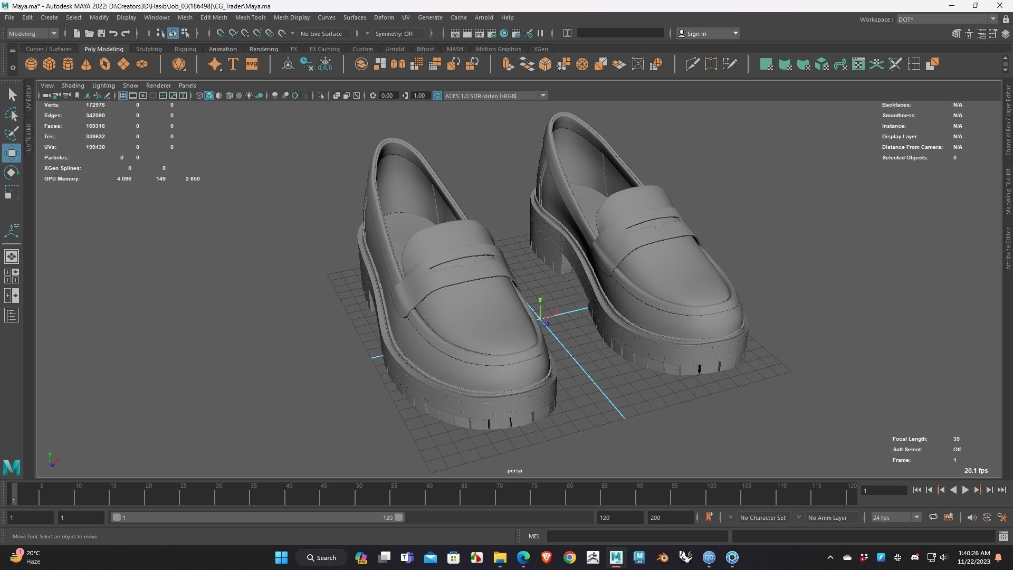Toggle viewport grid display icon
Image resolution: width=1013 pixels, height=570 pixels.
click(x=123, y=96)
